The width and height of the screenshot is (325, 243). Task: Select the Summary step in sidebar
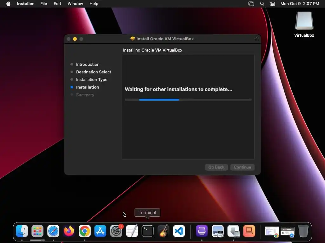coord(85,95)
